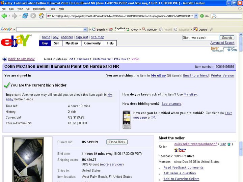
Task: Open the Community tab
Action: pyautogui.click(x=92, y=43)
